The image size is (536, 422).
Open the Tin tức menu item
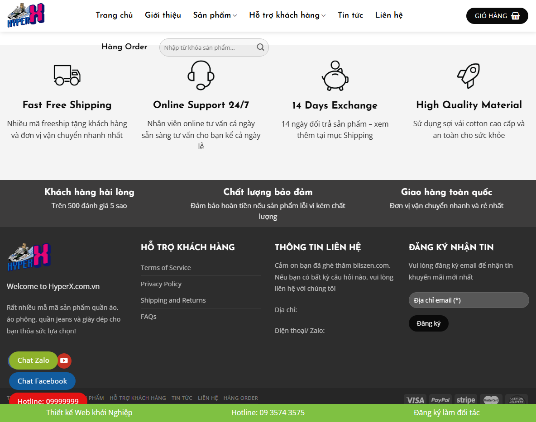350,15
